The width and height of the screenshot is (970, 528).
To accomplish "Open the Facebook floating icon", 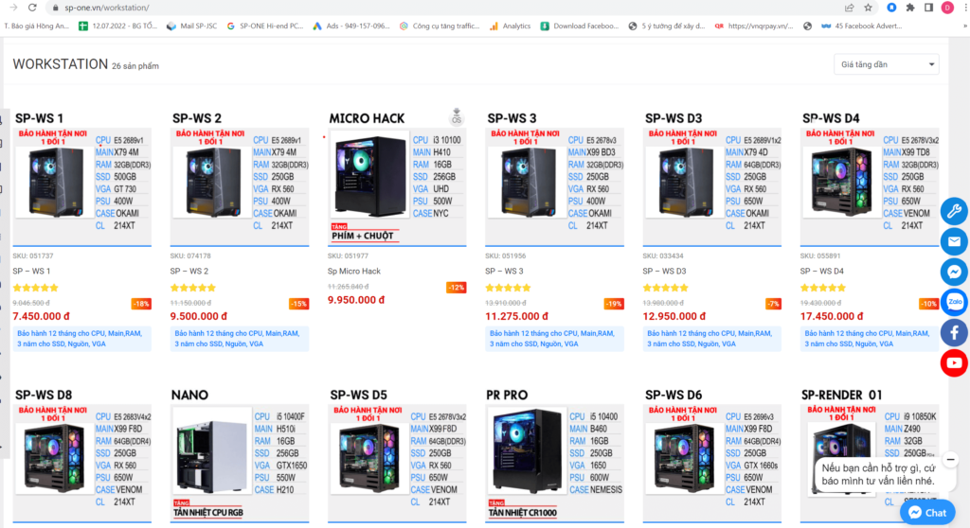I will 954,333.
